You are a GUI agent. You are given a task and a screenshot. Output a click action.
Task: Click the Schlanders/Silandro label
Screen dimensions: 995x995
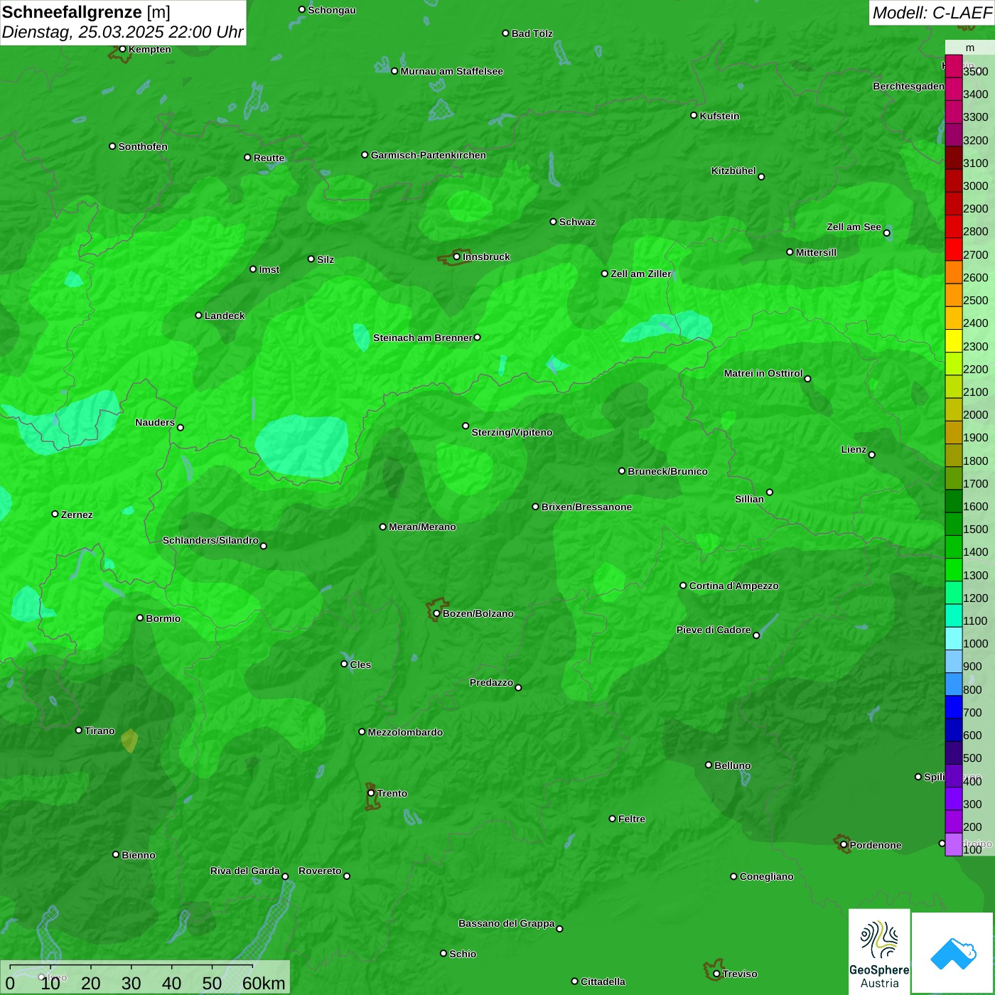210,540
